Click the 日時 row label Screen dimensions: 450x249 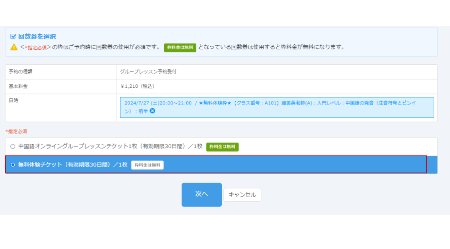pos(13,100)
